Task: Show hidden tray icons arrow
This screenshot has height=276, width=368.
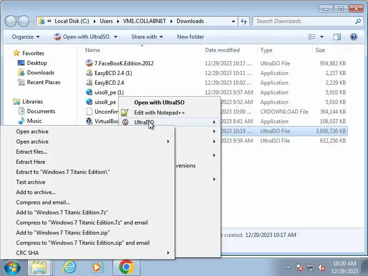Action: [x=288, y=267]
